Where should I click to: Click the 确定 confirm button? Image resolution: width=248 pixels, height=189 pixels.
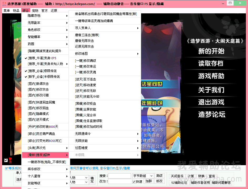coord(92,180)
